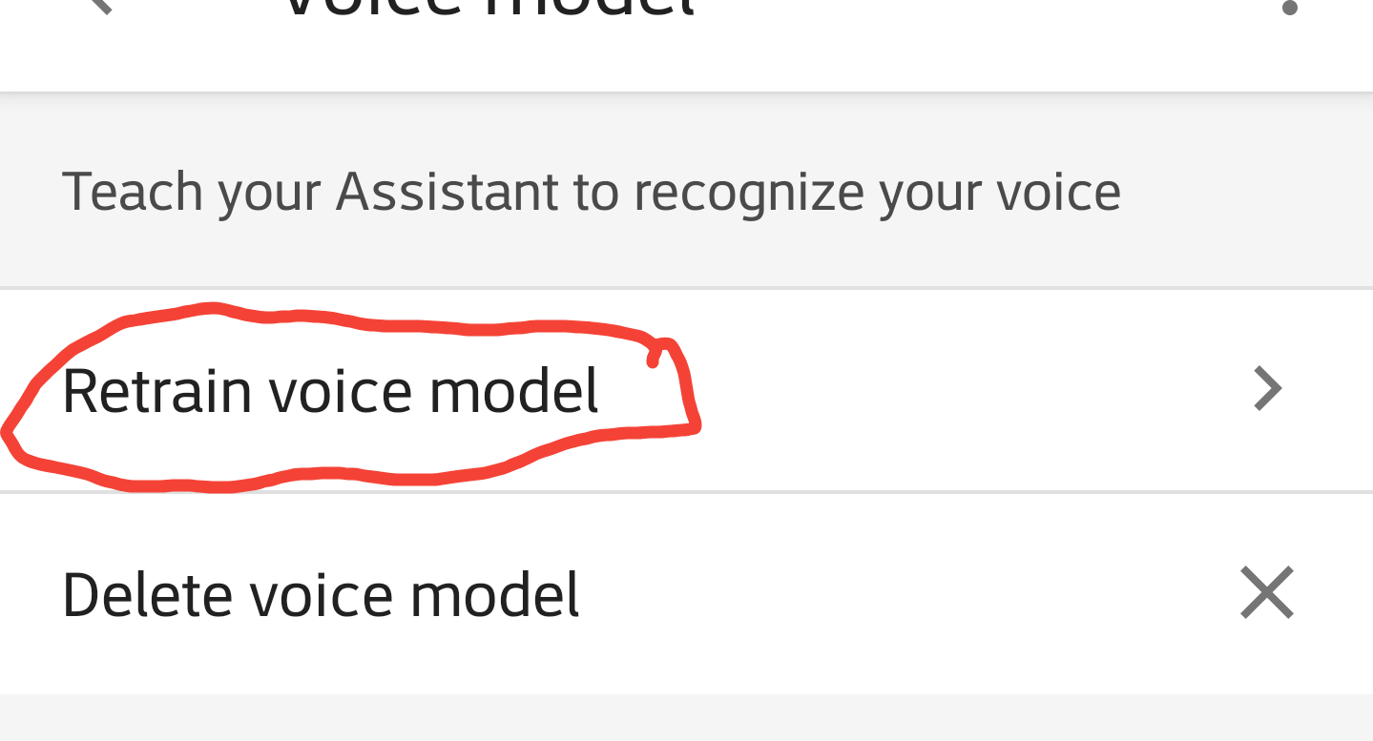The width and height of the screenshot is (1373, 741).
Task: Tap the phrase recognize your voice in the subtitle
Action: coord(877,191)
